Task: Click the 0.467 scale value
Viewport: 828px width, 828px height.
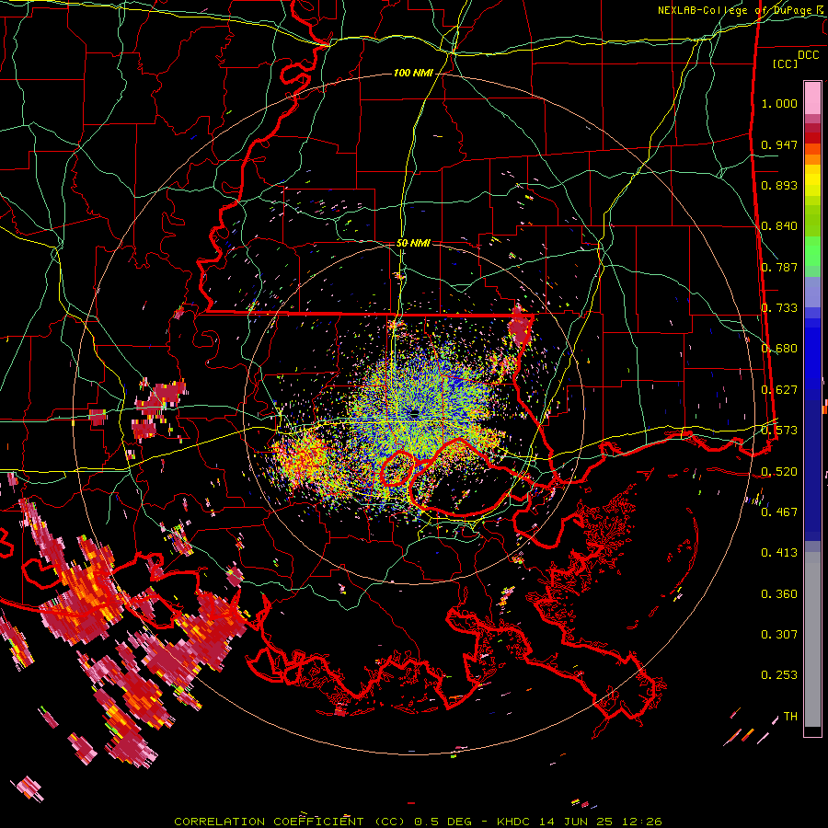Action: 779,512
